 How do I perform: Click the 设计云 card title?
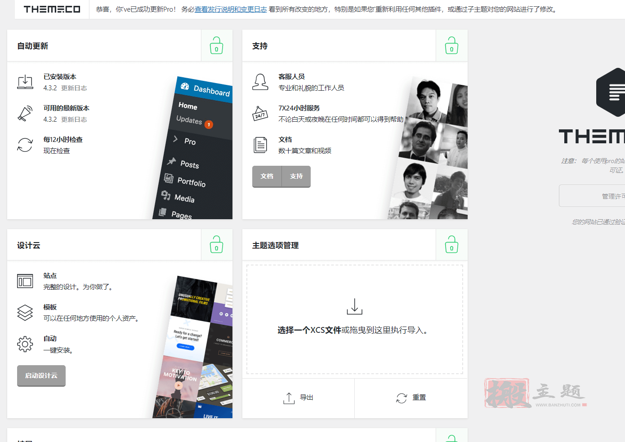point(29,245)
